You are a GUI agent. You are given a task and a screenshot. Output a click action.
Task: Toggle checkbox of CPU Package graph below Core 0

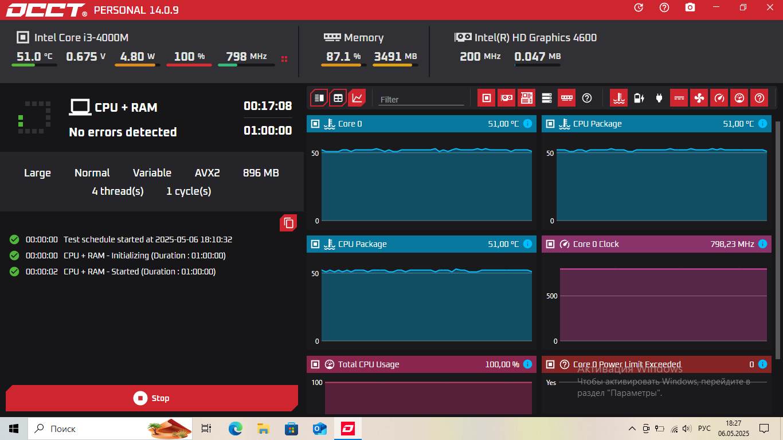pyautogui.click(x=315, y=244)
